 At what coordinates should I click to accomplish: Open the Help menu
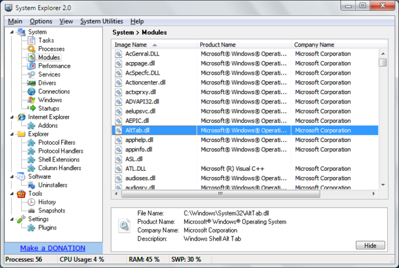pyautogui.click(x=137, y=21)
